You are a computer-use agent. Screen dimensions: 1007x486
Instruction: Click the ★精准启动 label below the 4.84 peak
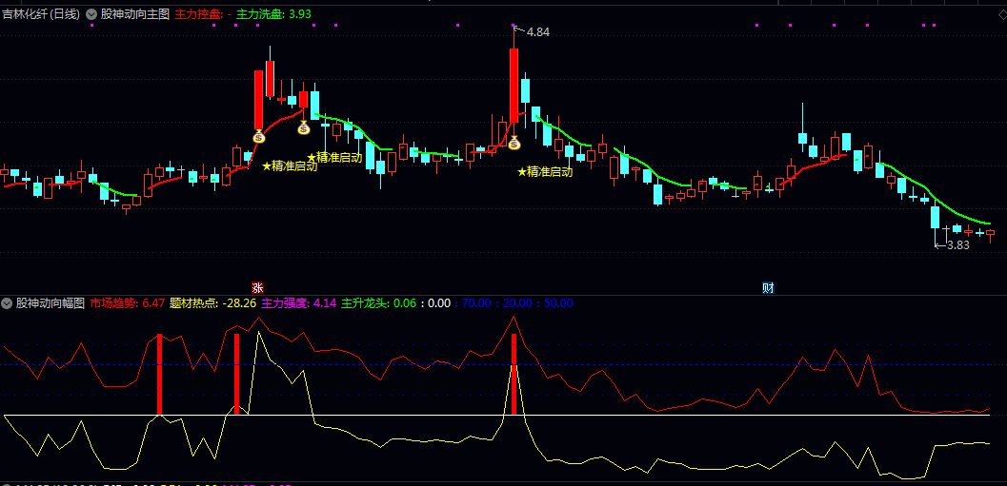click(x=545, y=171)
